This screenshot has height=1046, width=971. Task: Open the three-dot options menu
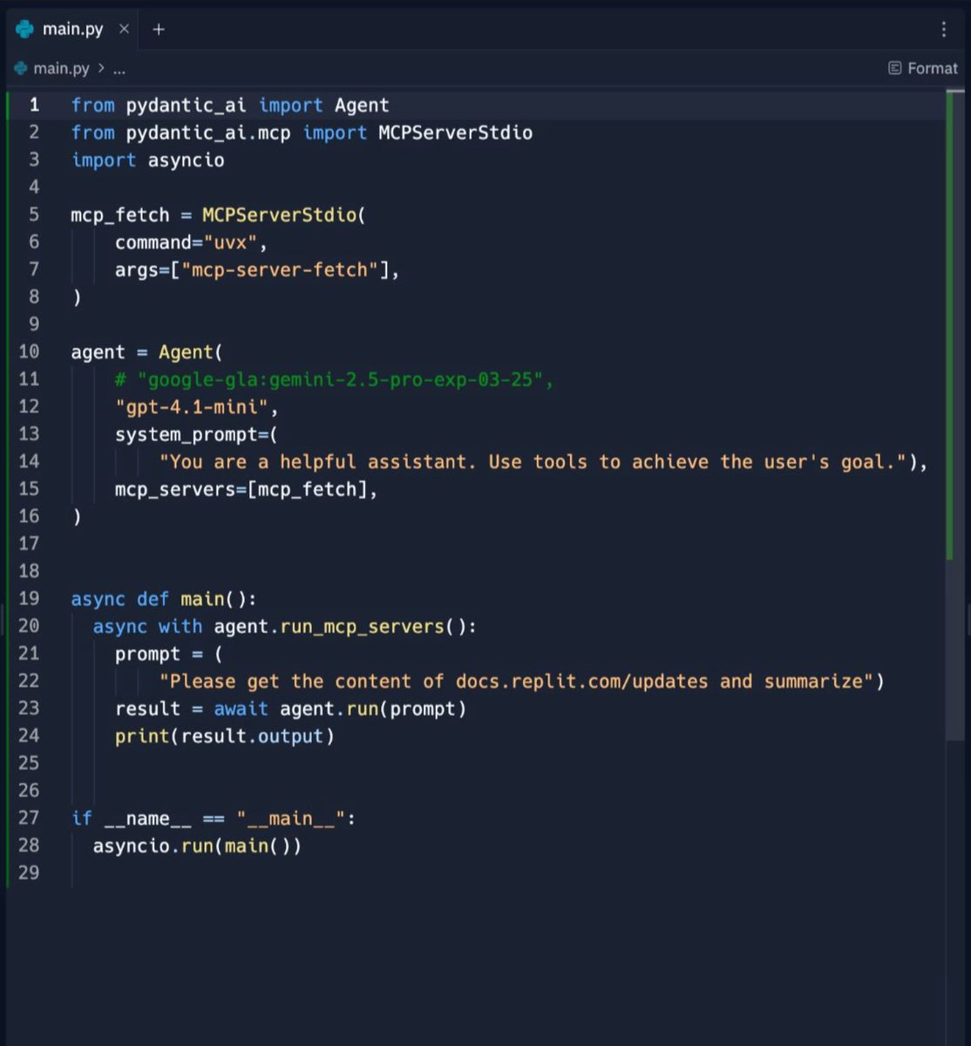click(x=944, y=30)
